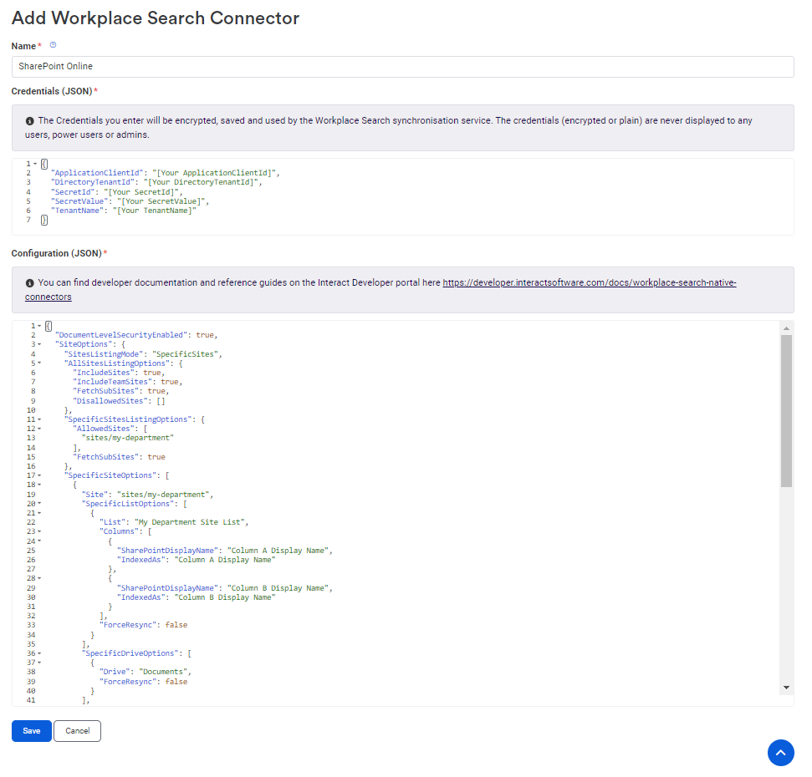Viewport: 812px width, 777px height.
Task: Collapse line 1 of the Configuration JSON
Action: click(x=39, y=326)
